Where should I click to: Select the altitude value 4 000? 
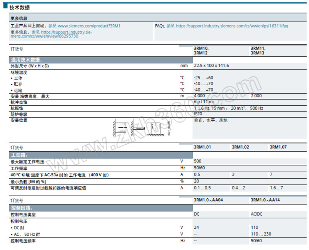coord(199,96)
